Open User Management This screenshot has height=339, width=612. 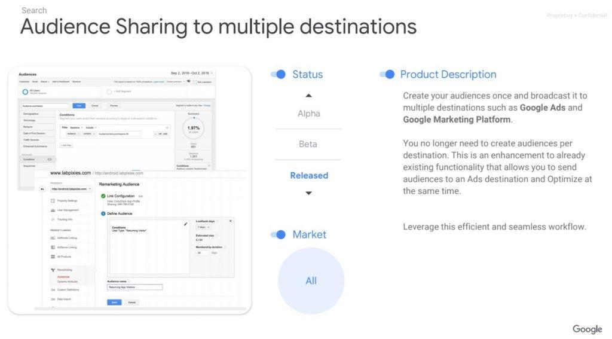tap(68, 210)
